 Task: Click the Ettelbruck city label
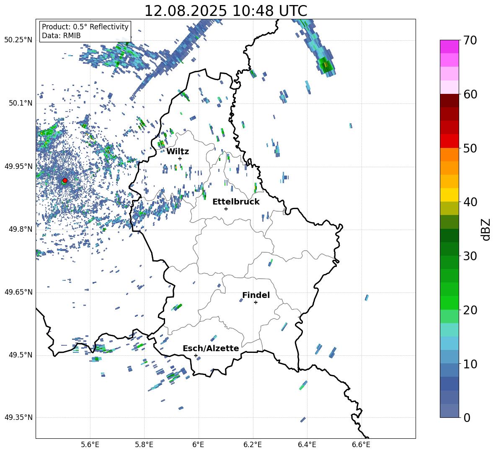point(236,202)
